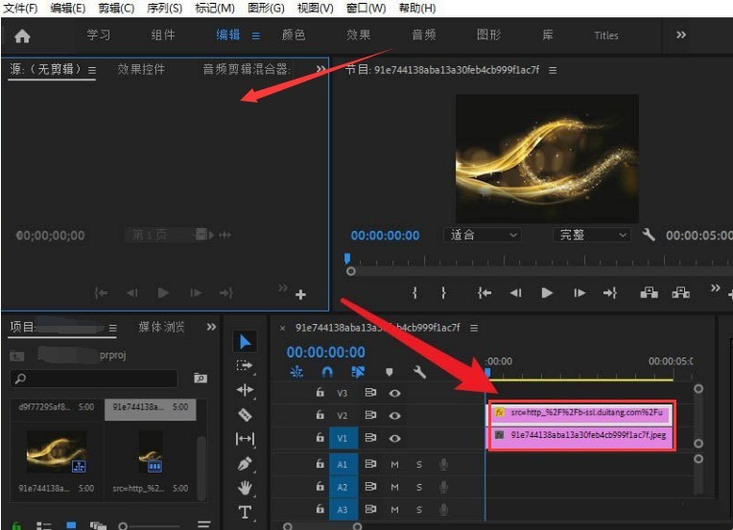Select the Pen tool
The height and width of the screenshot is (530, 733).
[245, 464]
